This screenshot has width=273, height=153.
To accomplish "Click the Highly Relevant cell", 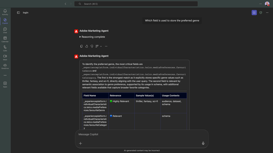I will click(122, 106).
